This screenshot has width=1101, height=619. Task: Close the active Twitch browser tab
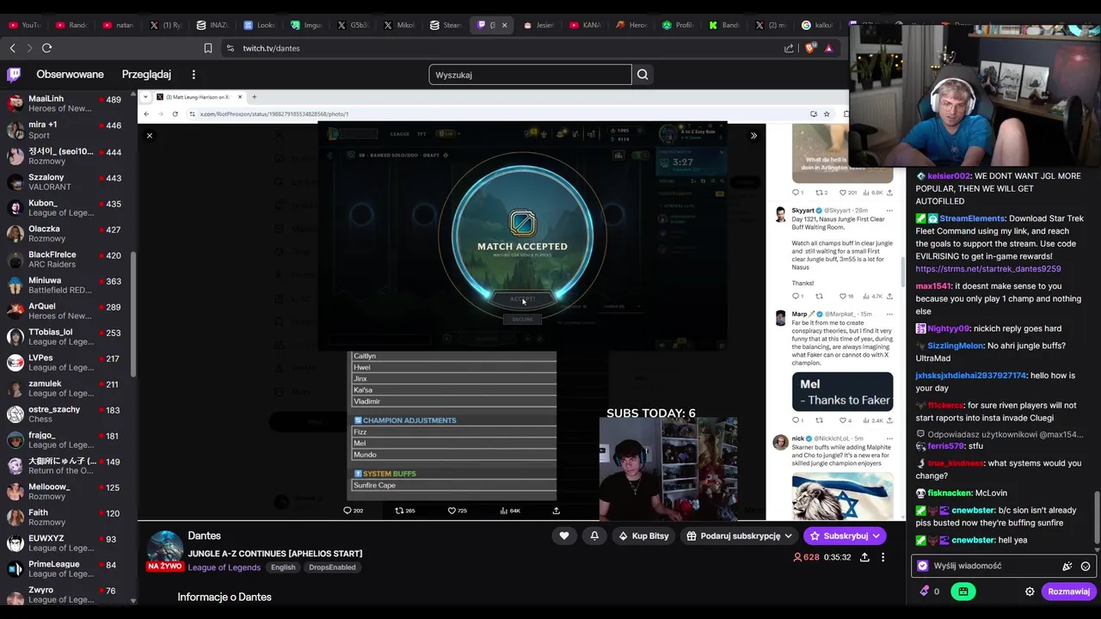(504, 25)
